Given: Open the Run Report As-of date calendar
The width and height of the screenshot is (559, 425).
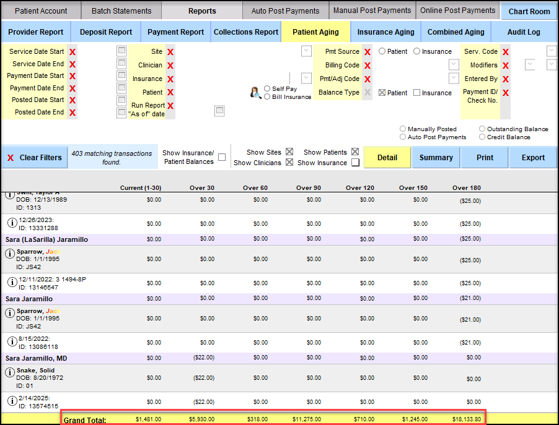Looking at the screenshot, I should click(219, 111).
